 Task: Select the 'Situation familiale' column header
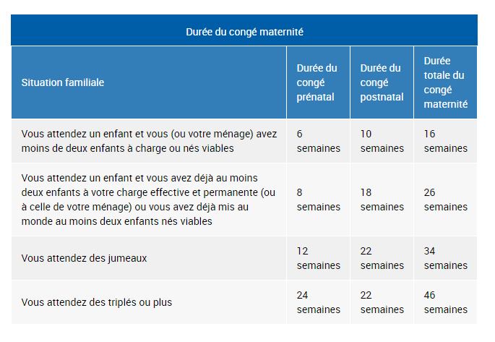[63, 82]
